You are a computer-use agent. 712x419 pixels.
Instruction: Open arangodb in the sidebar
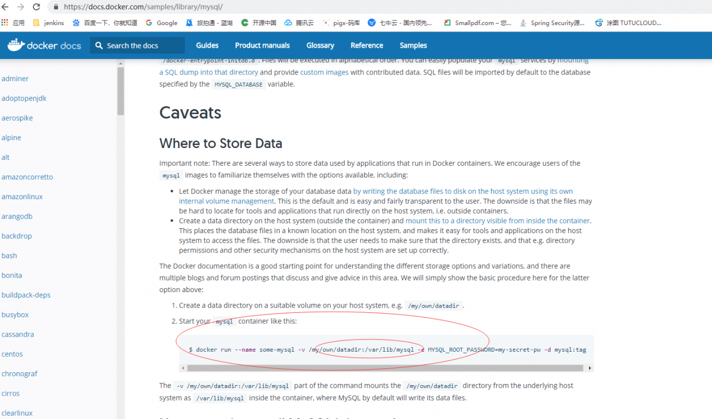(x=17, y=216)
